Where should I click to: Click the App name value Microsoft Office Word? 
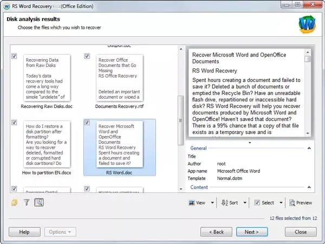(238, 171)
